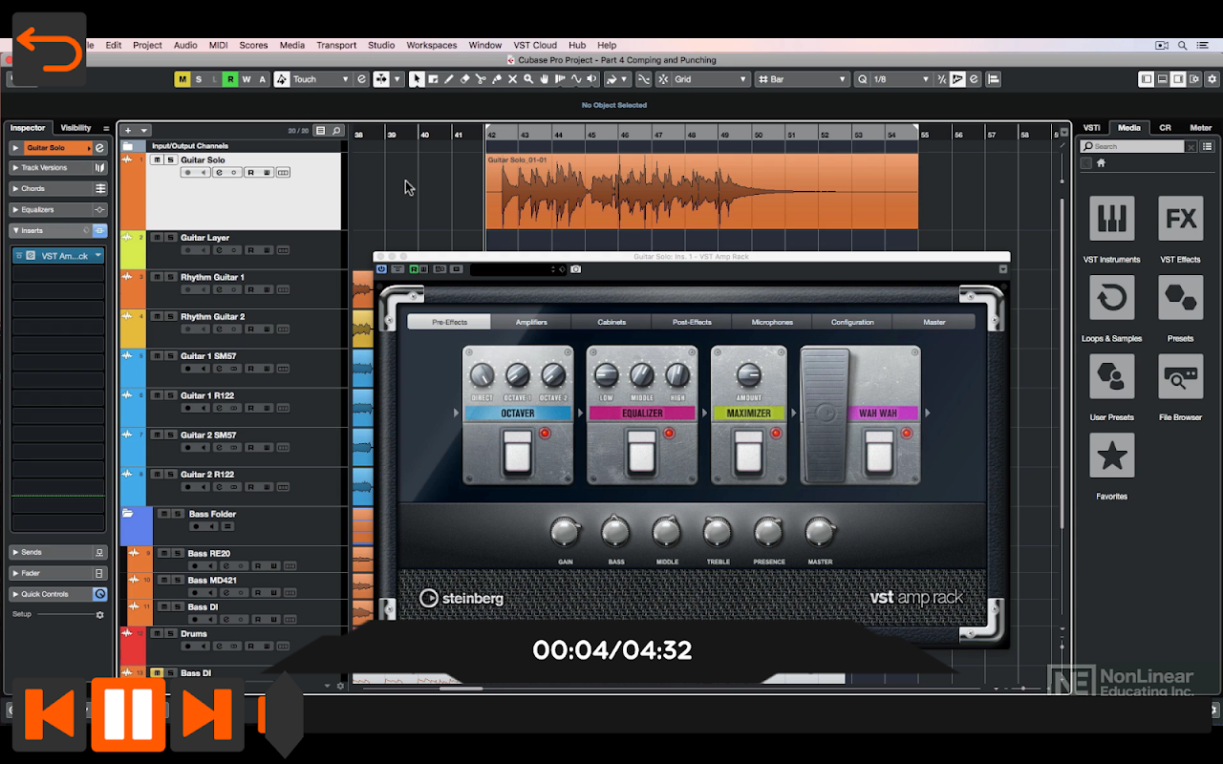This screenshot has height=764, width=1223.
Task: Open track list search magnifier
Action: (x=335, y=130)
